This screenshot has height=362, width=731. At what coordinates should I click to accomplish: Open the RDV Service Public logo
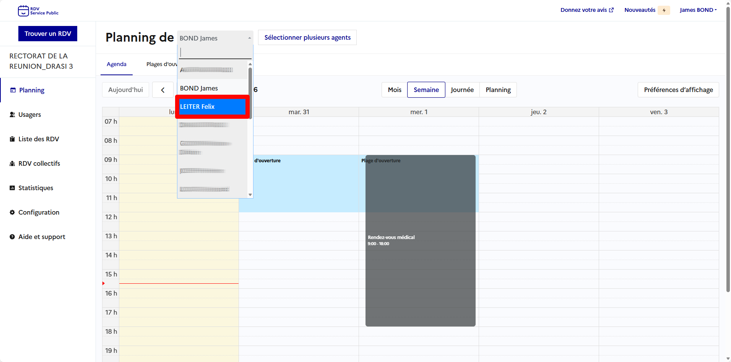click(38, 11)
